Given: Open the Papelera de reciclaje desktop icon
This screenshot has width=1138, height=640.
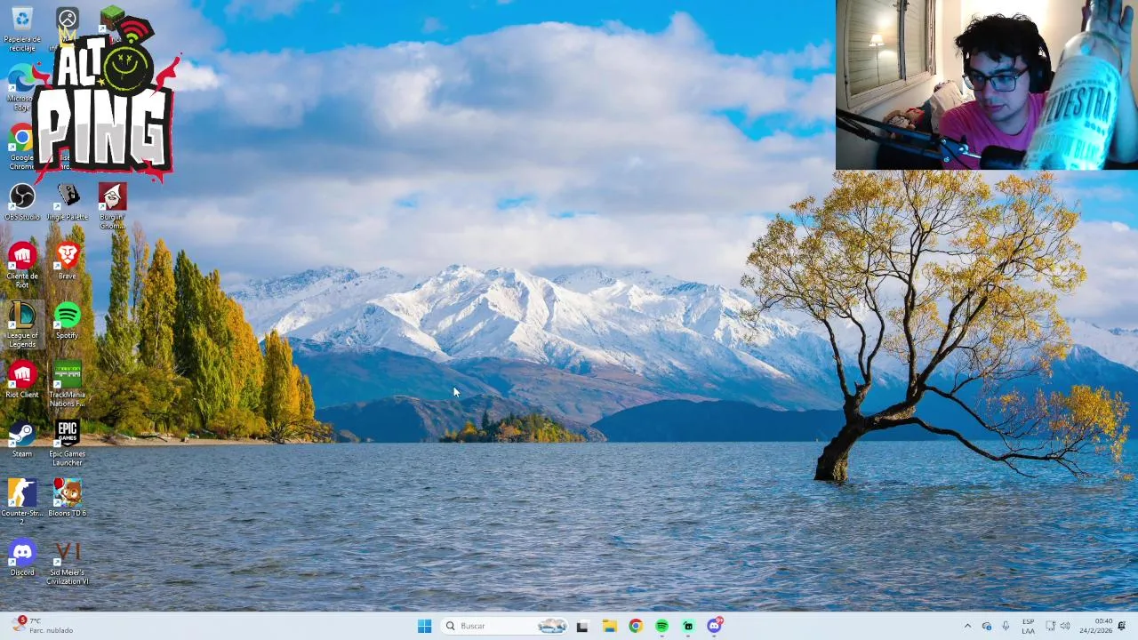Looking at the screenshot, I should (x=22, y=30).
